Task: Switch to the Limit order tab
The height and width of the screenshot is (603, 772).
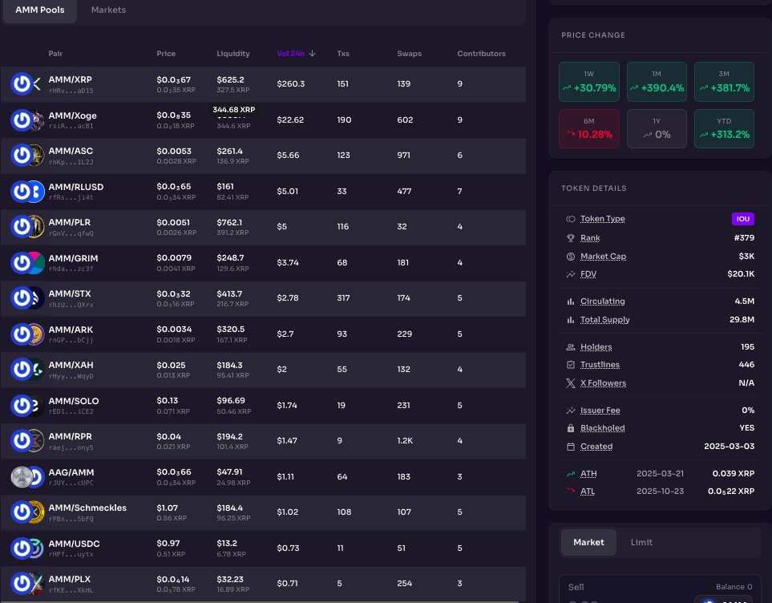Action: coord(641,541)
